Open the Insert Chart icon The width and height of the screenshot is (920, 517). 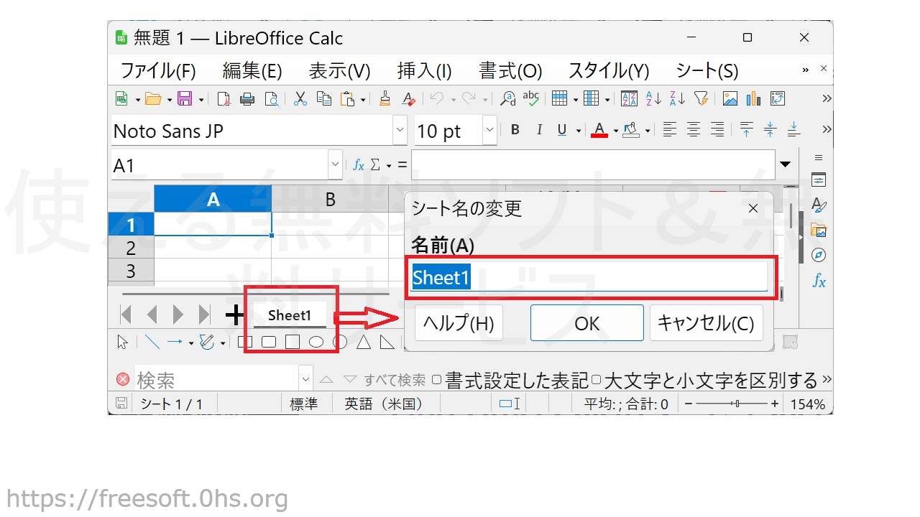click(753, 99)
